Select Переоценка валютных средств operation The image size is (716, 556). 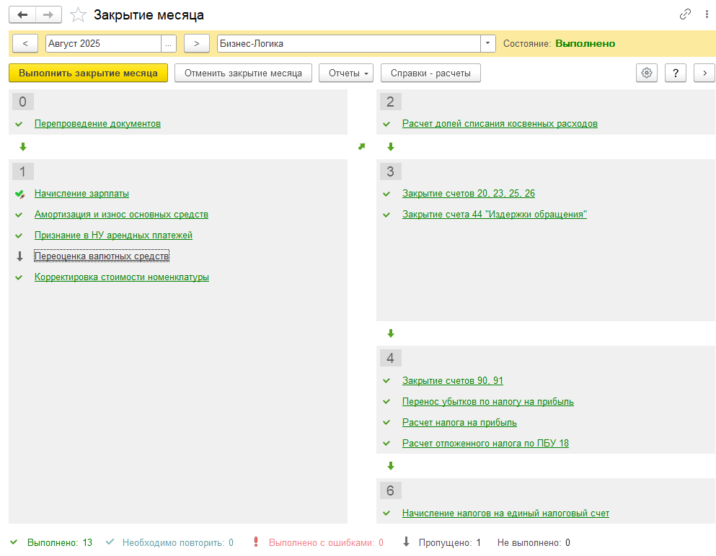point(102,256)
